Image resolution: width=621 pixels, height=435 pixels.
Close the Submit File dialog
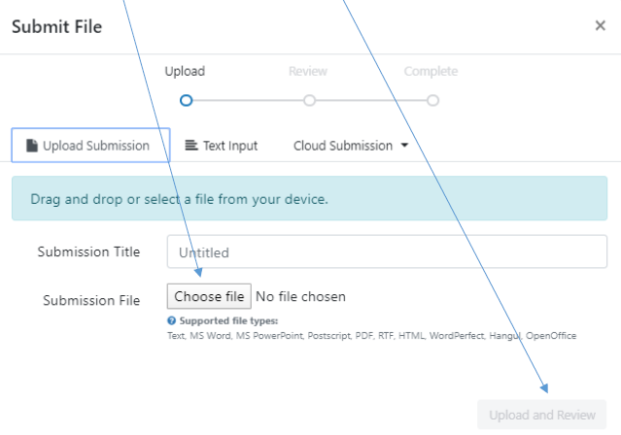coord(600,25)
